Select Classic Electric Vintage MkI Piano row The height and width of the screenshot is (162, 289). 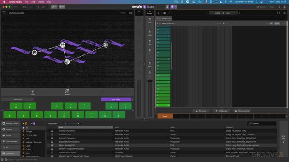[162, 156]
